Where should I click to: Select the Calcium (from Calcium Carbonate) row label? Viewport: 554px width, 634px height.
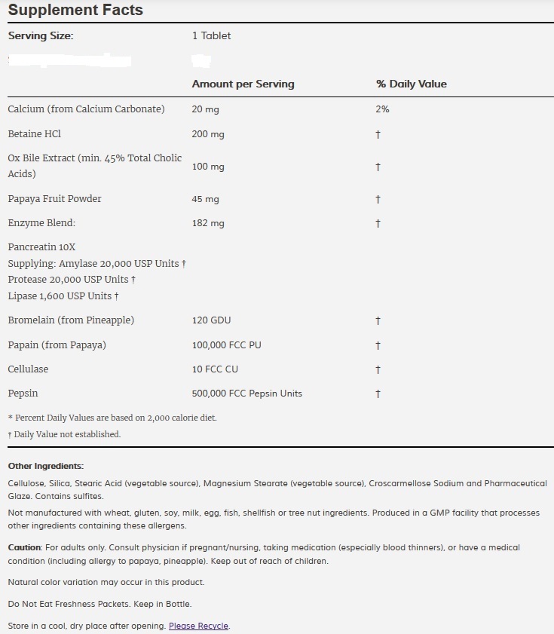click(x=86, y=109)
